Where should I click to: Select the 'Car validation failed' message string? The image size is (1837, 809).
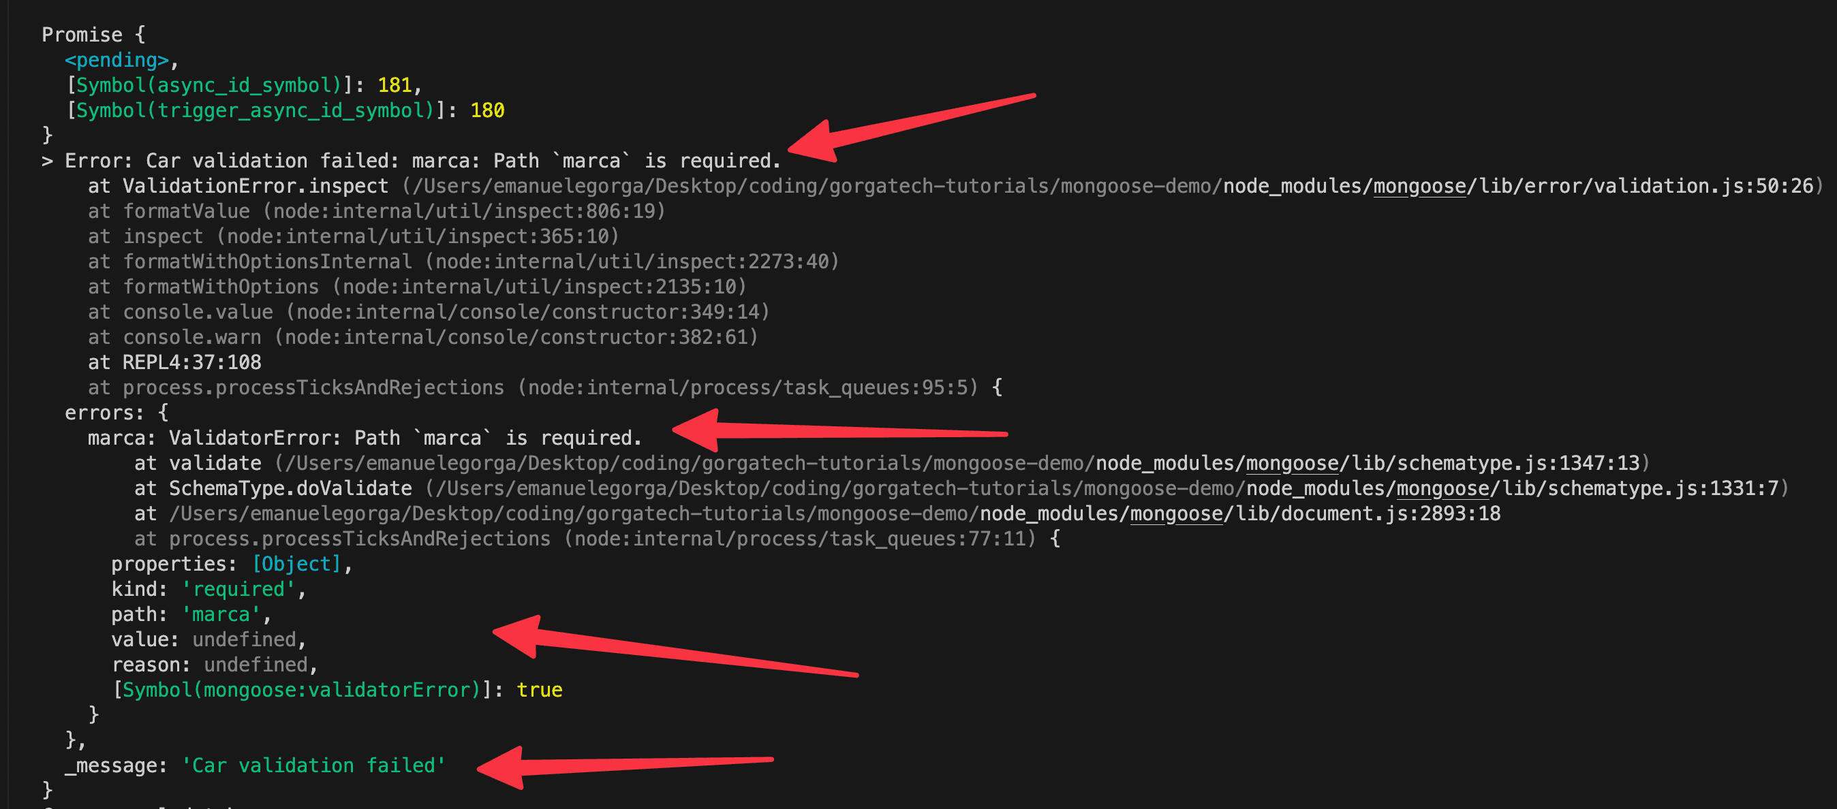(x=313, y=765)
